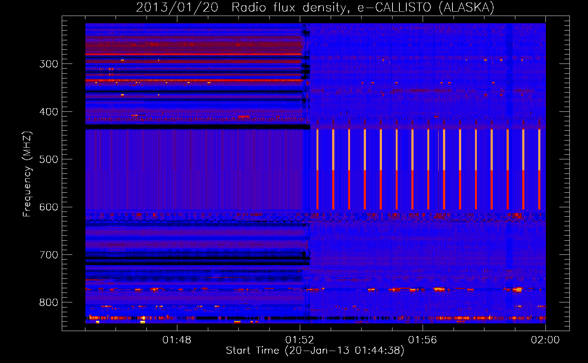Click the 01:52 time tick label
588x363 pixels.
[x=299, y=340]
